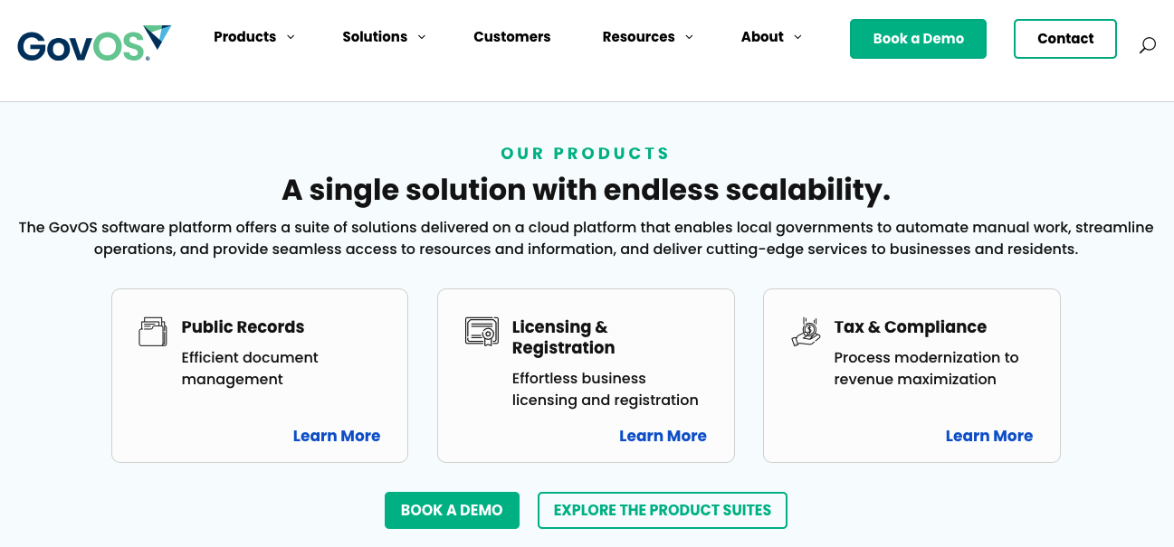Screen dimensions: 1174x547
Task: Expand the Products dropdown chevron
Action: [x=291, y=37]
